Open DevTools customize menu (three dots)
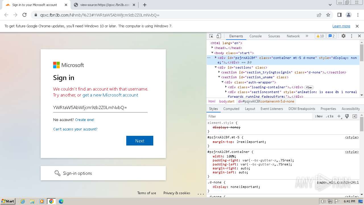The image size is (364, 205). click(351, 36)
